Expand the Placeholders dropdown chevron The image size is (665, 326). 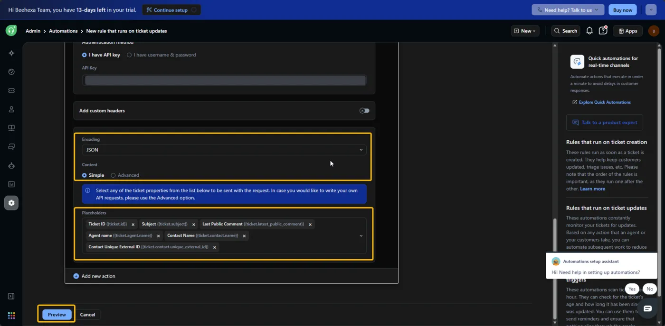(361, 235)
